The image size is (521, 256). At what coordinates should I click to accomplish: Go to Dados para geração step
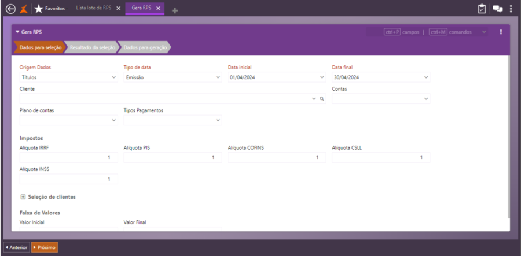point(145,47)
